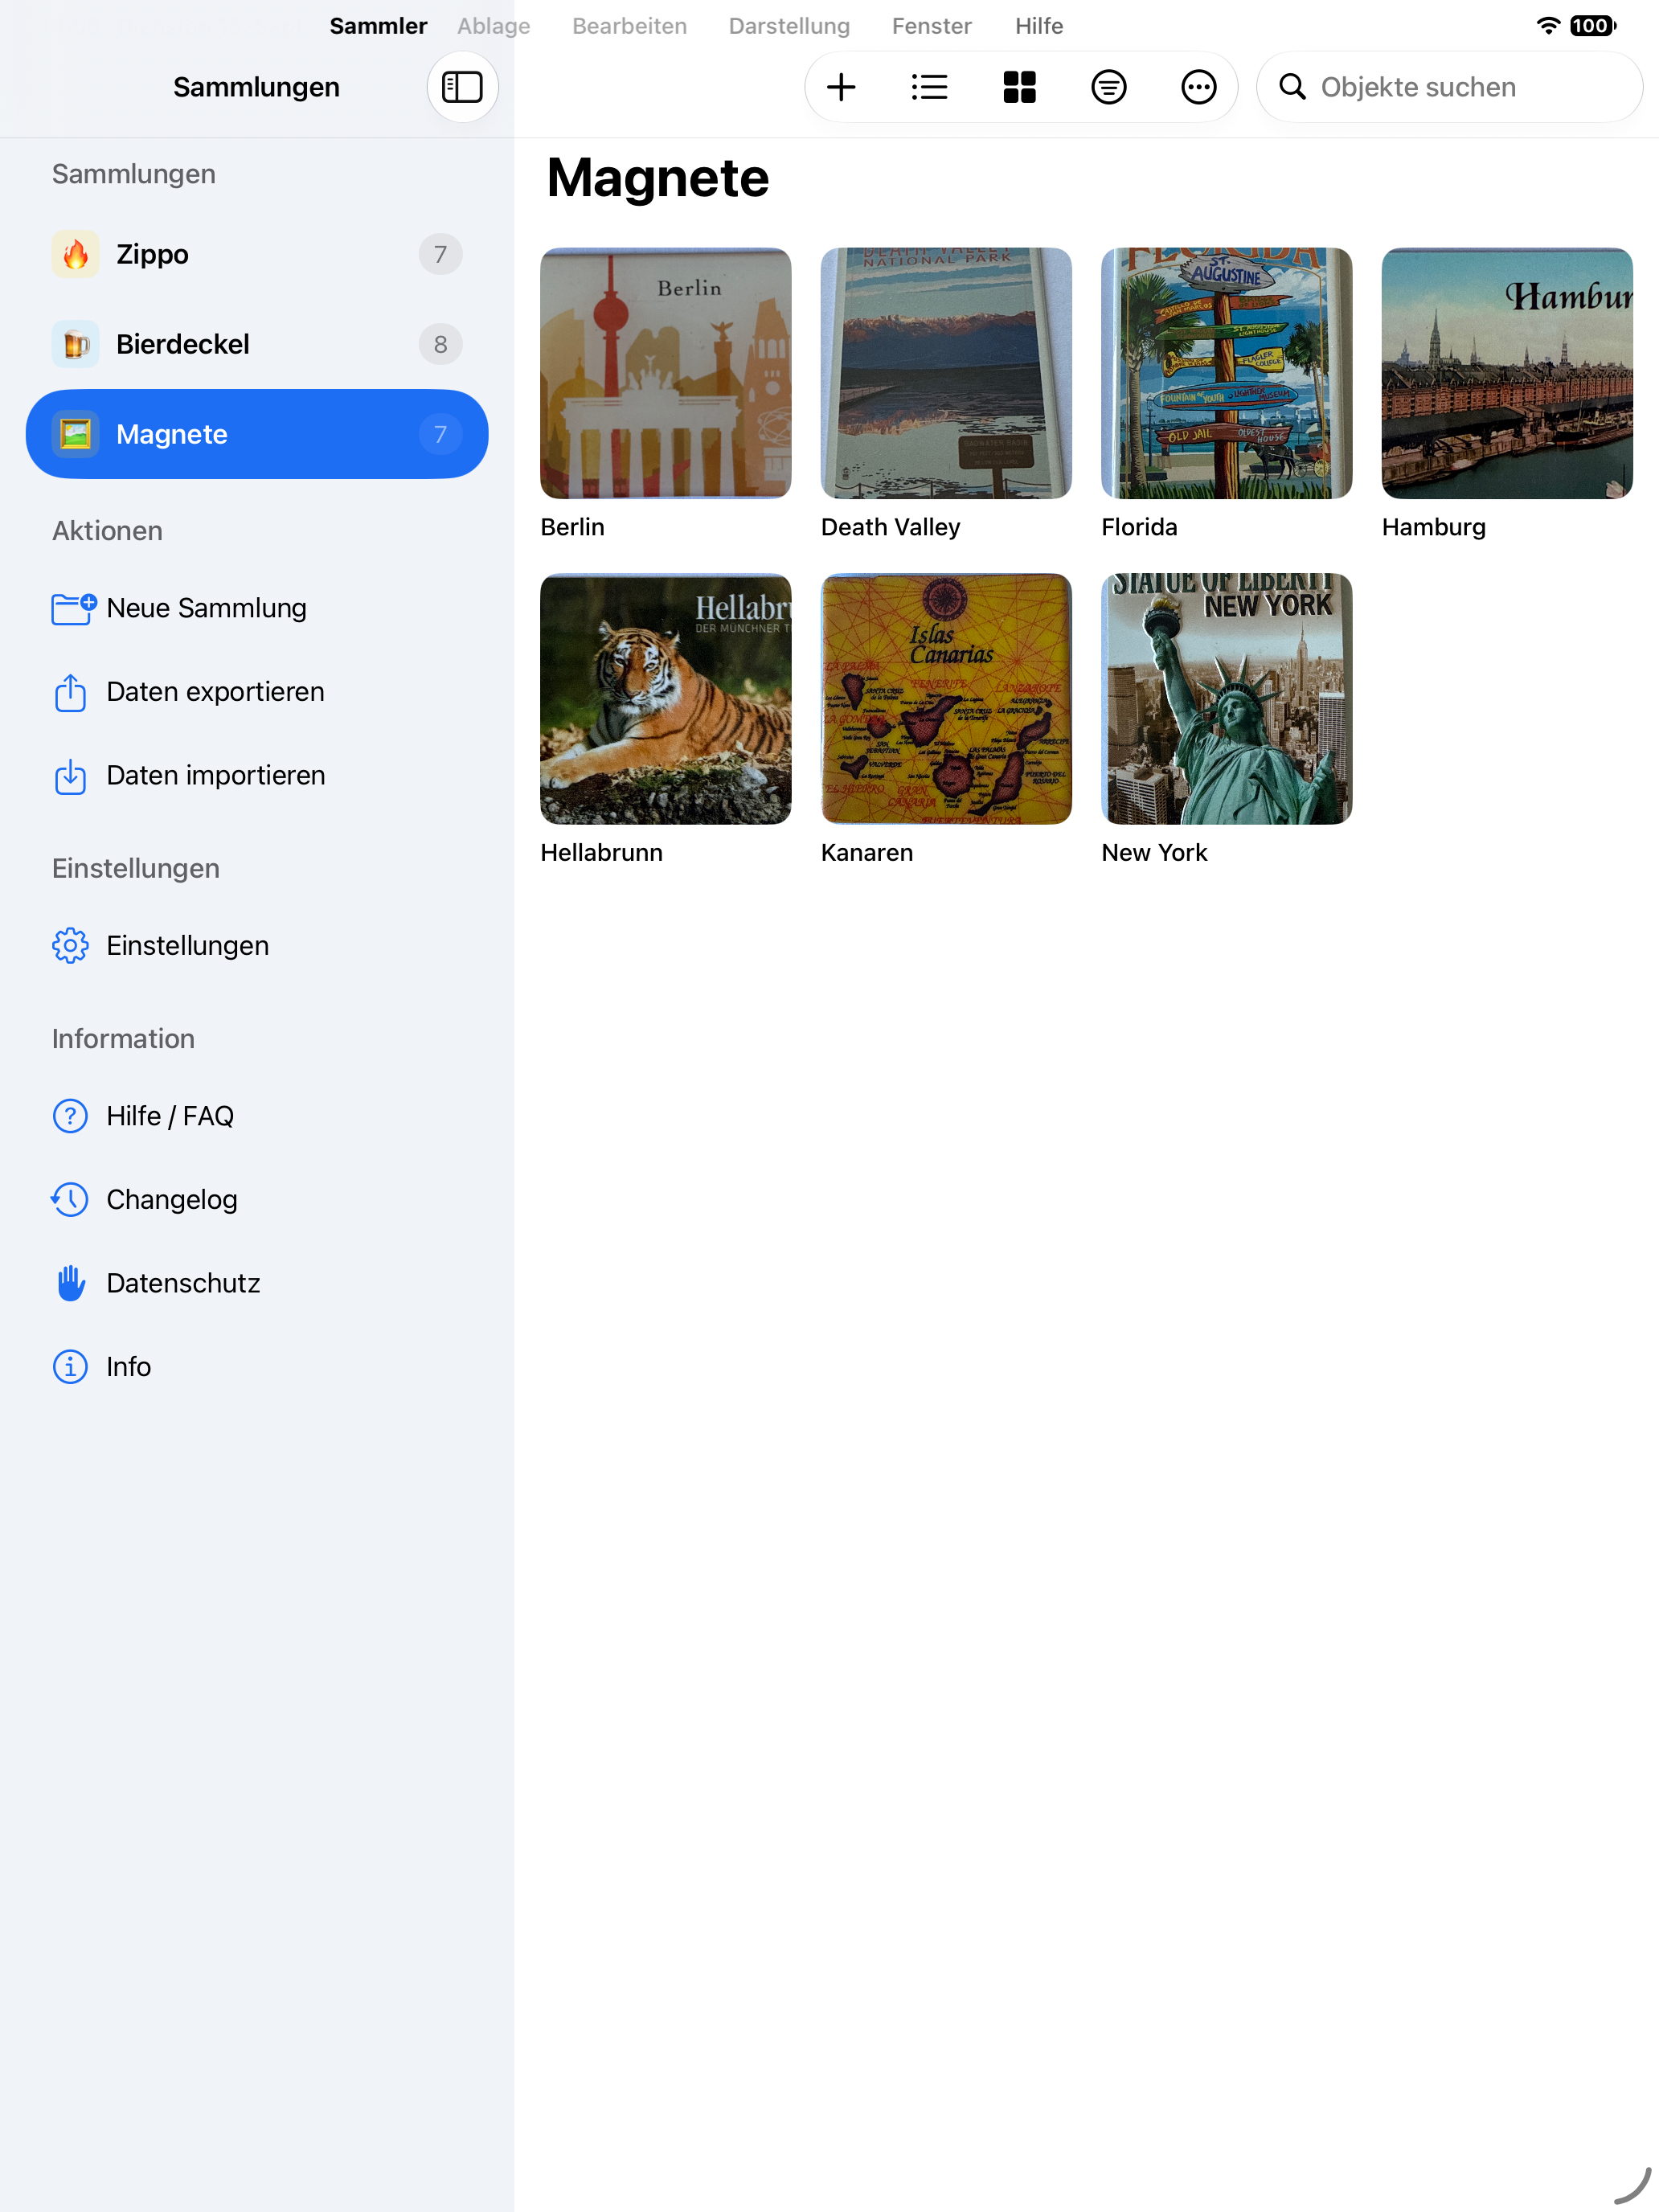Click the Wi-Fi status icon
Image resolution: width=1659 pixels, height=2212 pixels.
coord(1548,26)
